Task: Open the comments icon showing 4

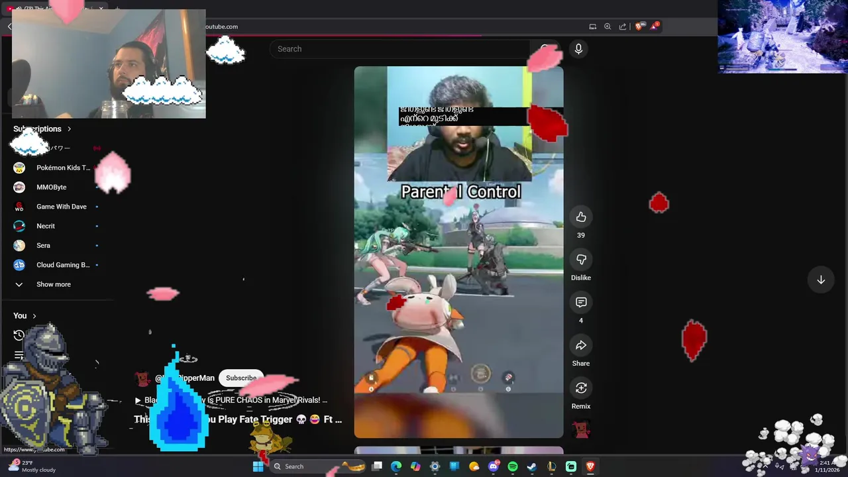Action: click(x=581, y=303)
